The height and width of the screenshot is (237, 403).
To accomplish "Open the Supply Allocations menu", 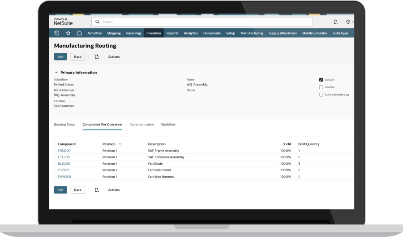I will tap(283, 33).
